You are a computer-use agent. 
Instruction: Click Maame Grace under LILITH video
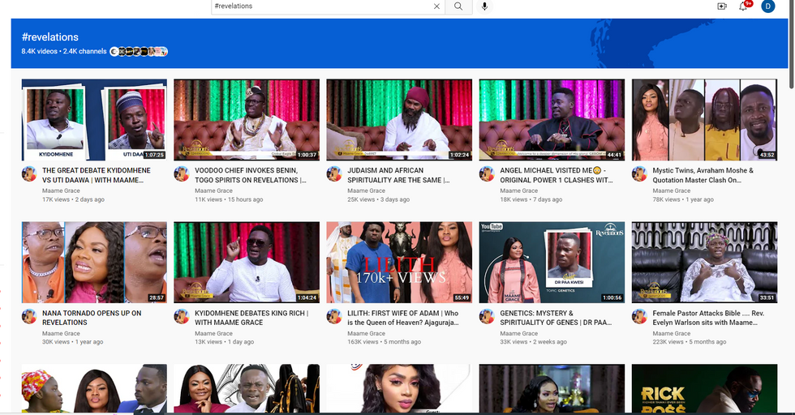pos(366,333)
